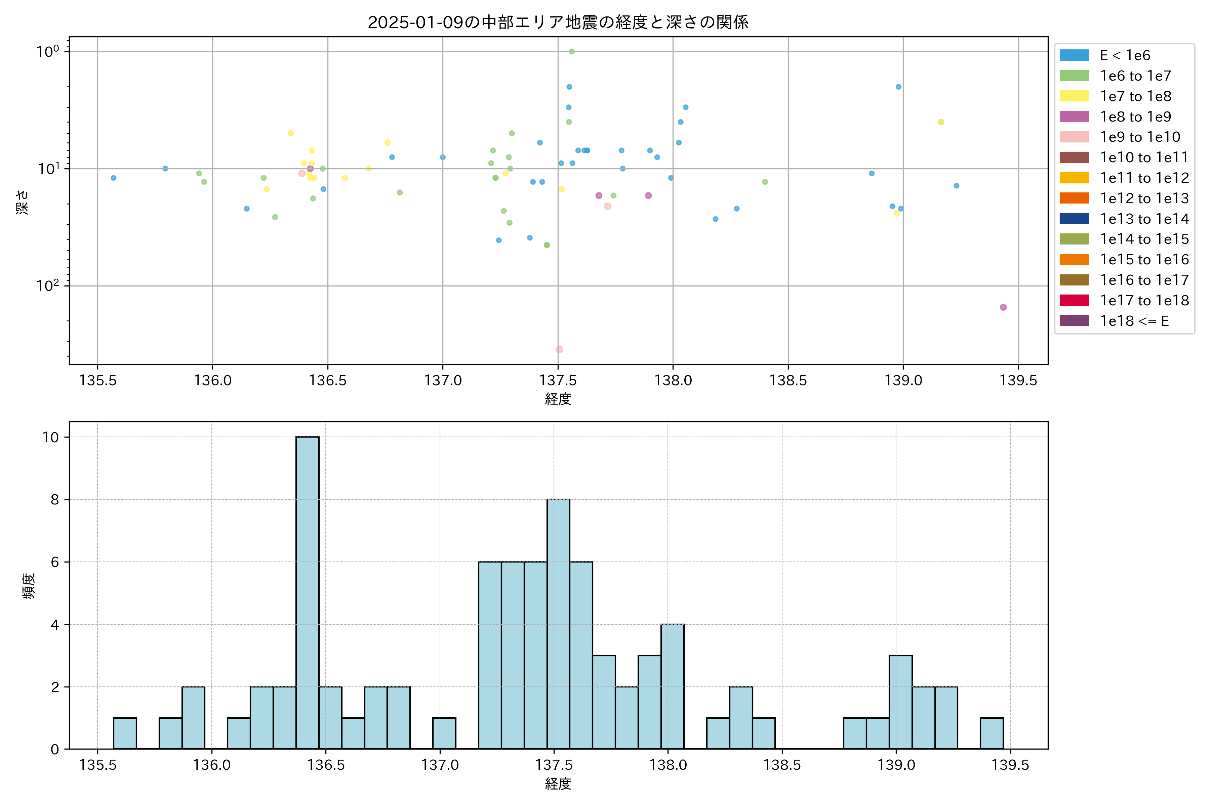1210x806 pixels.
Task: Click the chart title text at top
Action: click(558, 22)
